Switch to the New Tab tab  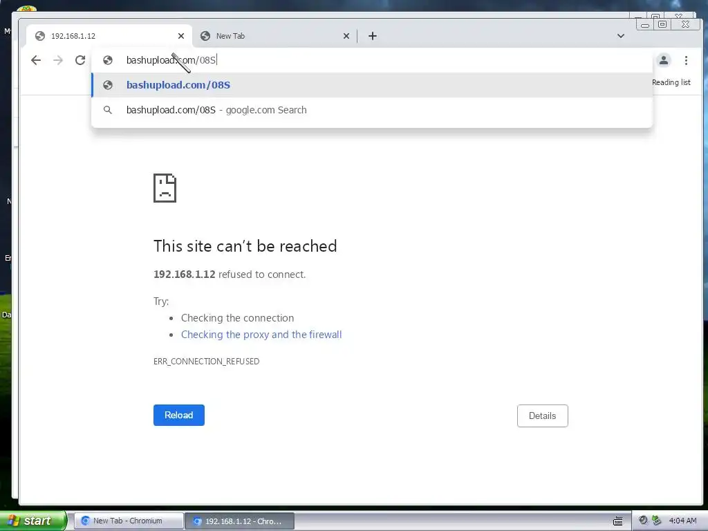tap(274, 36)
